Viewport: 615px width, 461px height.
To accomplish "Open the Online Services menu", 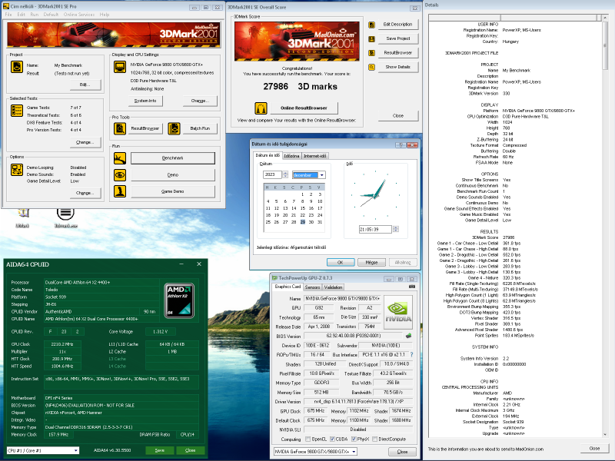I will tap(79, 15).
